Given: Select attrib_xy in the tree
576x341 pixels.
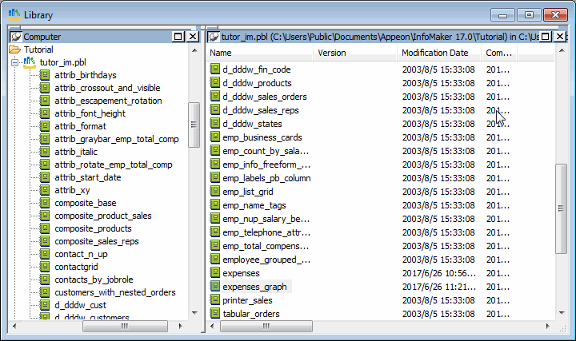Looking at the screenshot, I should [x=72, y=190].
